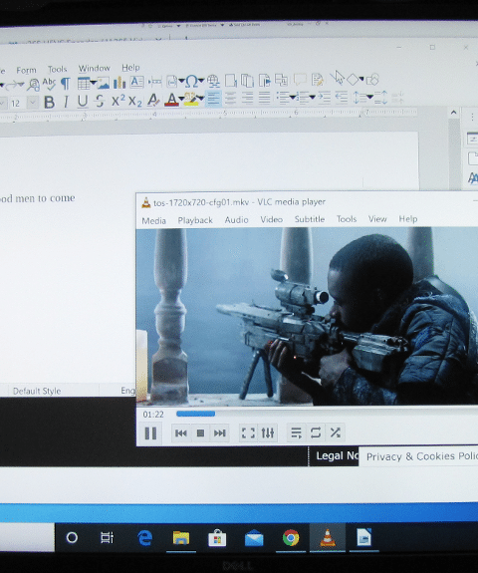Insert a page break via toolbar icon

[x=154, y=82]
